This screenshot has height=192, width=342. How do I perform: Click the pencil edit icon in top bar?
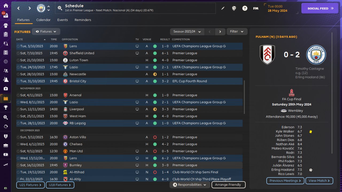(x=223, y=8)
